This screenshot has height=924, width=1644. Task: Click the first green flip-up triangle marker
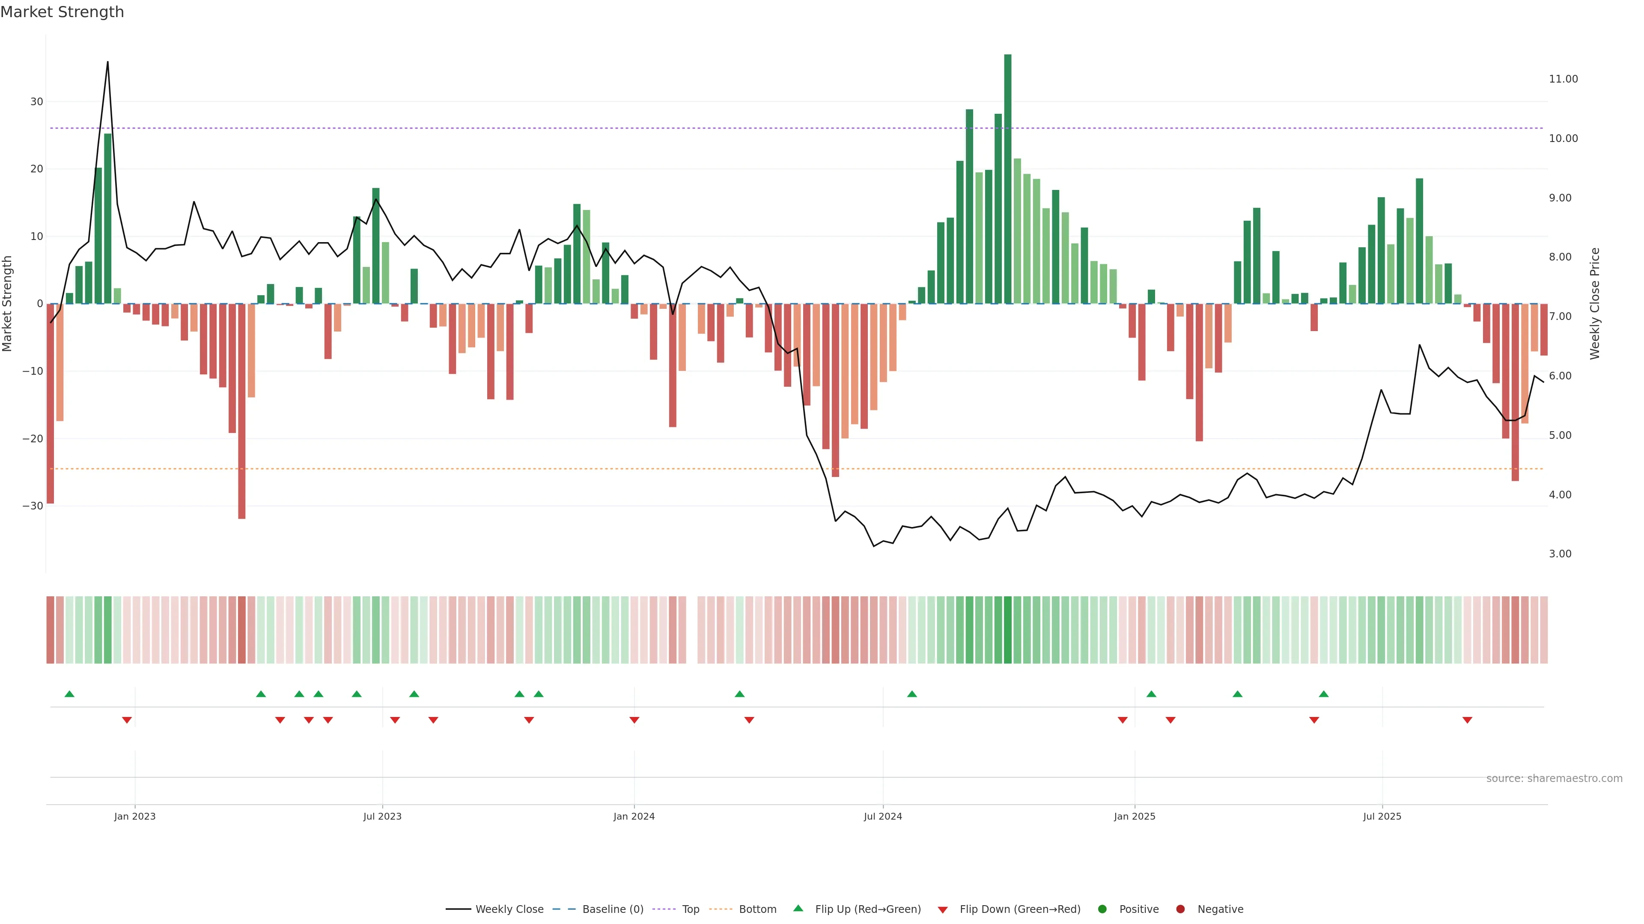pyautogui.click(x=69, y=694)
